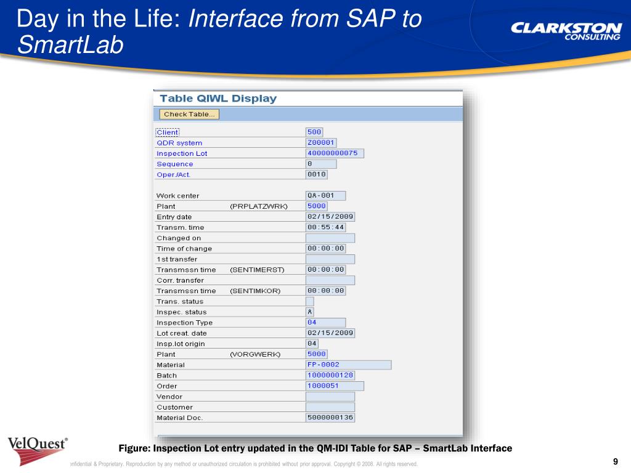This screenshot has height=473, width=631.
Task: Select the empty Vendor field
Action: (330, 396)
